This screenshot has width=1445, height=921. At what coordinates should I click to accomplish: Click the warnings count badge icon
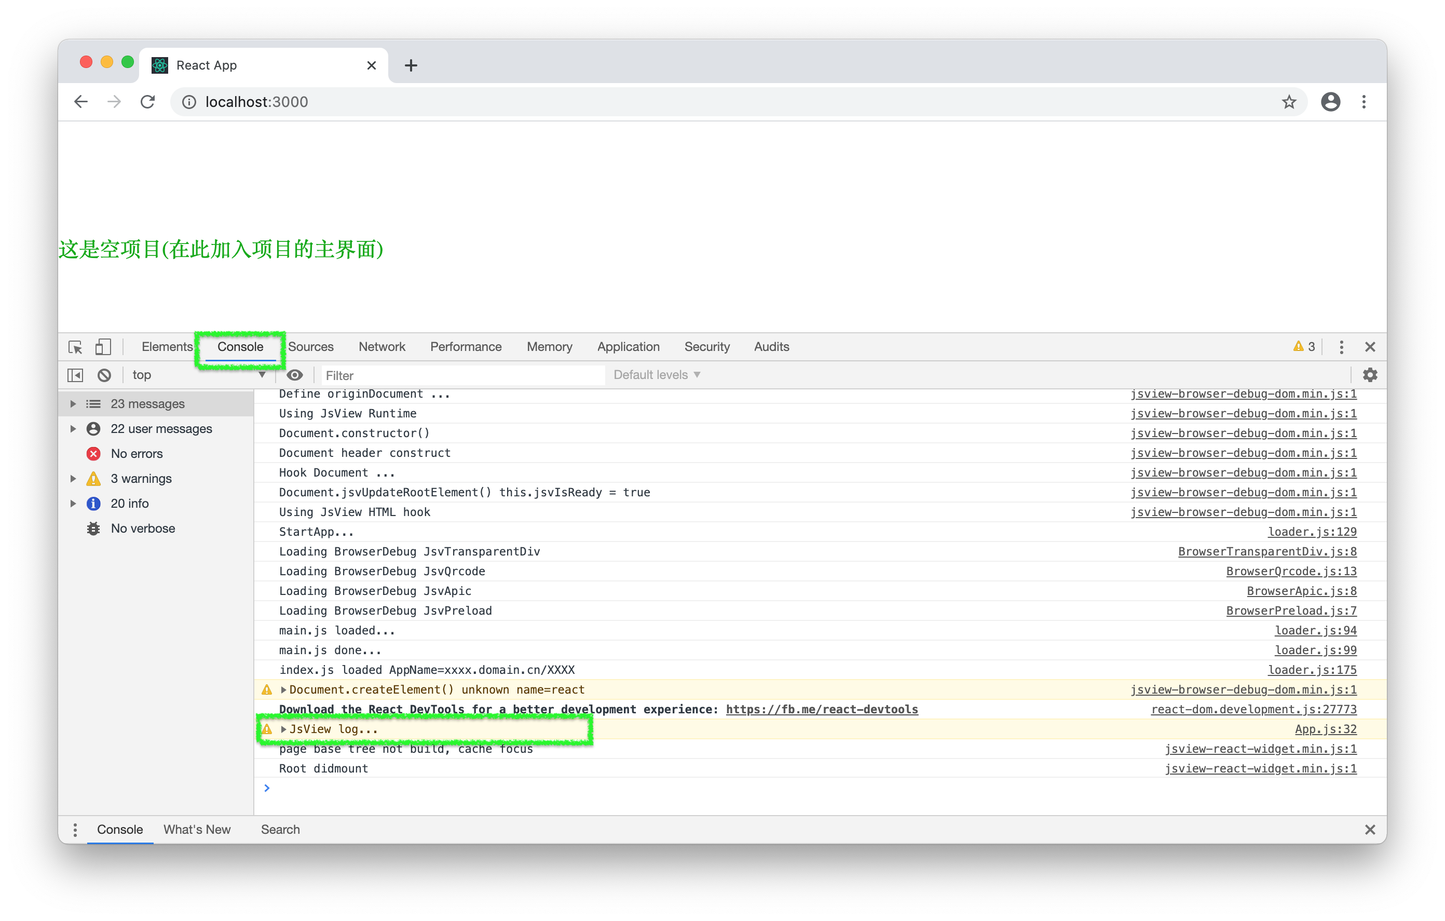tap(1303, 347)
